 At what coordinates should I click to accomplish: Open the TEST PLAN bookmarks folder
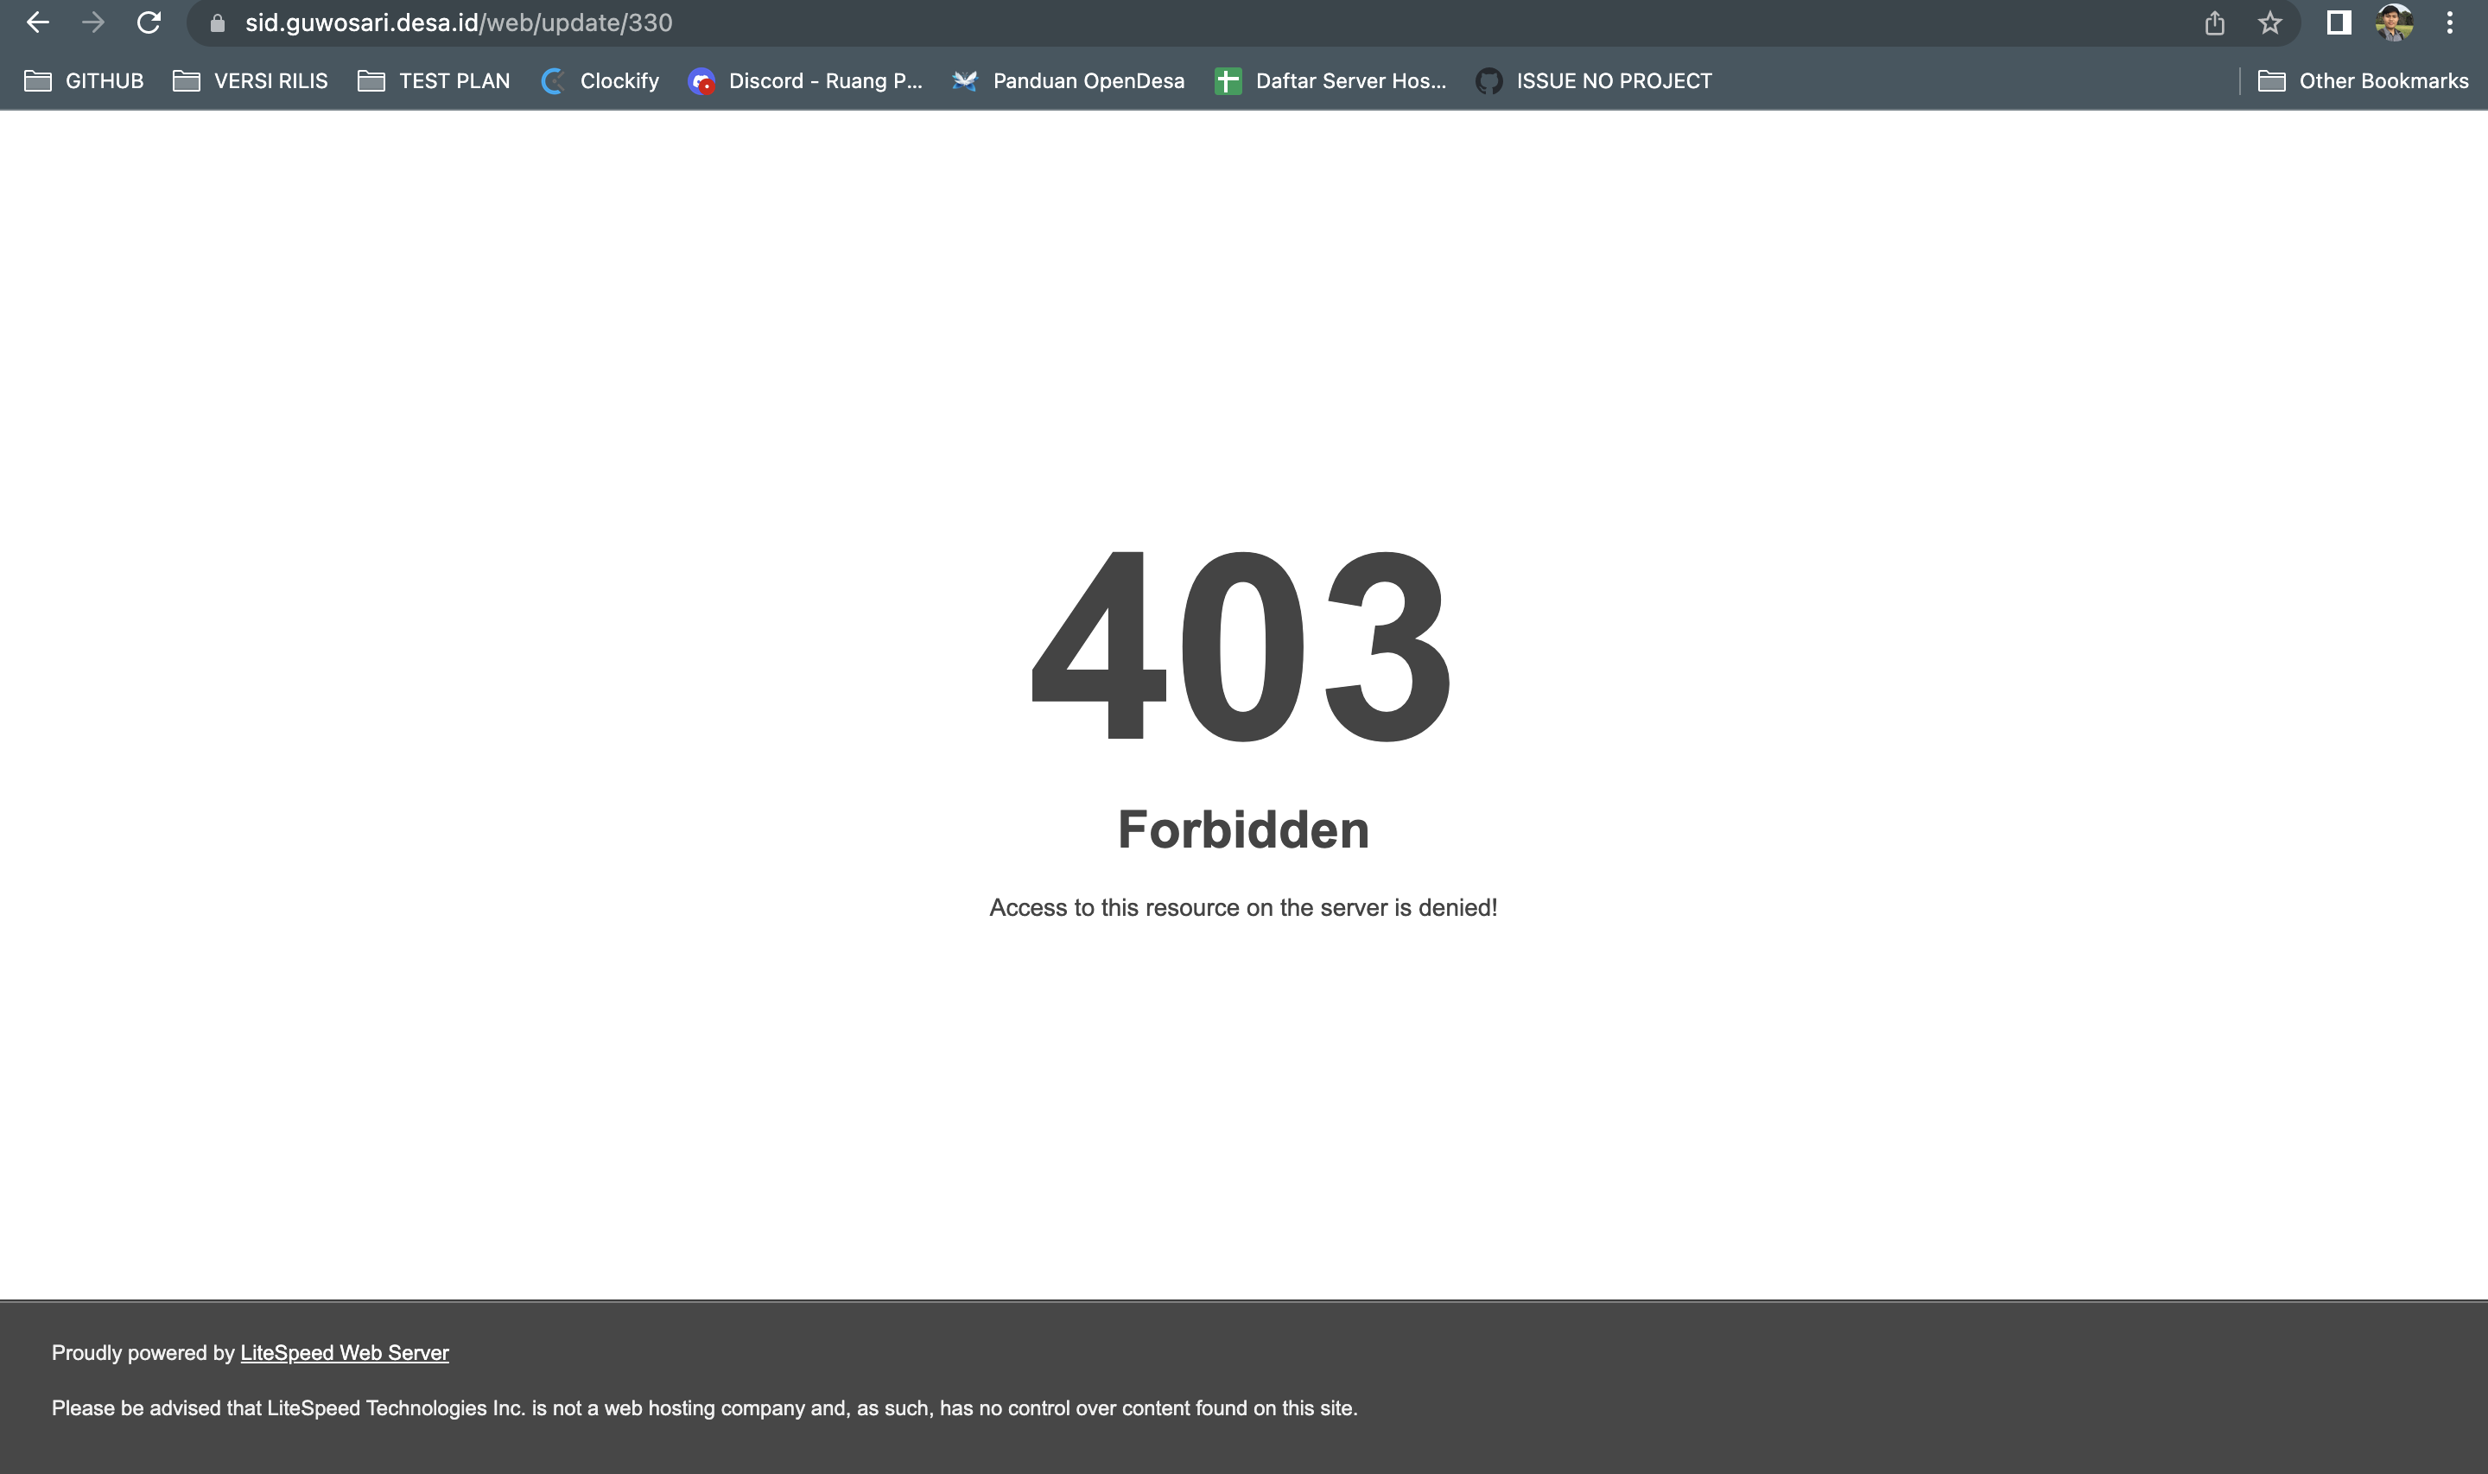[434, 80]
